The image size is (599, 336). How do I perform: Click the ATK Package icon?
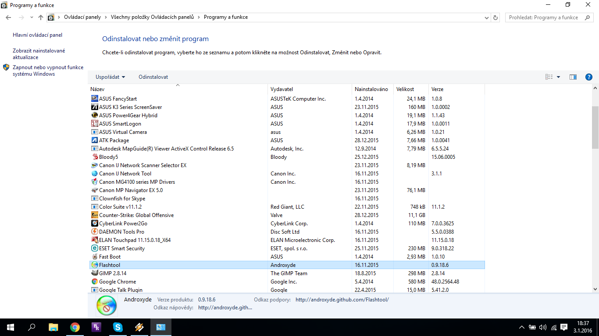(x=94, y=140)
